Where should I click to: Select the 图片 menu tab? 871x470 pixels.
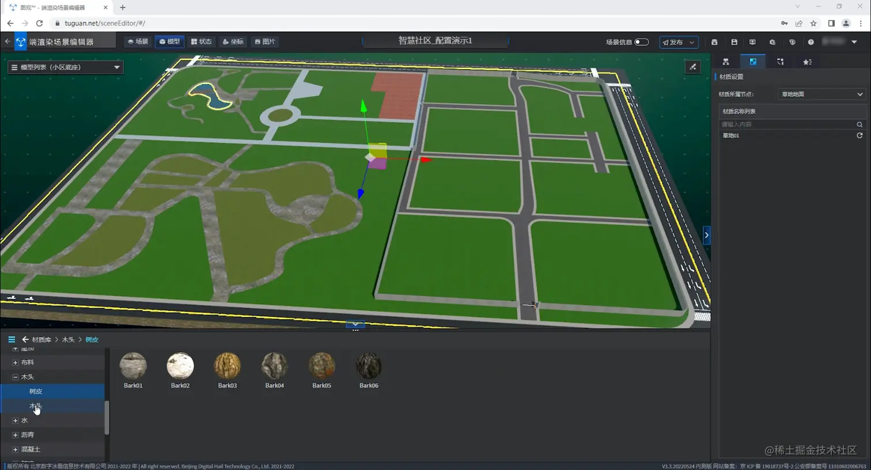click(265, 41)
